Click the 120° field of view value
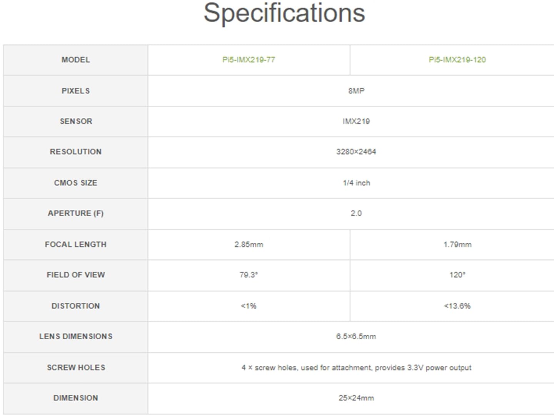The image size is (554, 415). 457,275
